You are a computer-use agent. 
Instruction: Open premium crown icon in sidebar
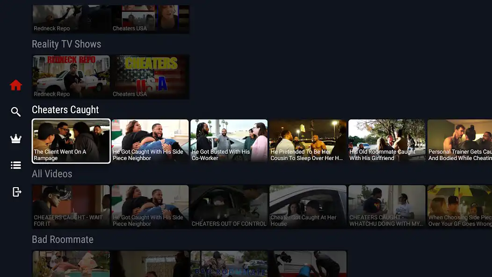(x=16, y=138)
